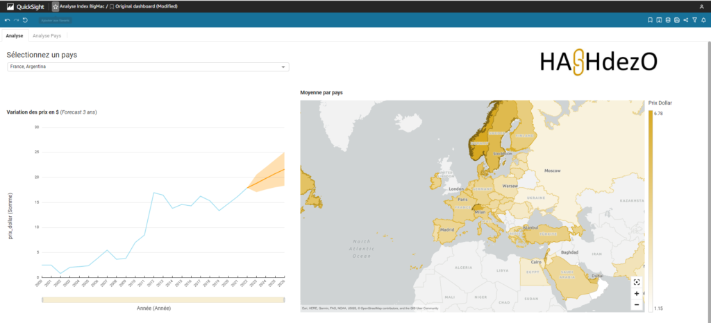This screenshot has width=711, height=323.
Task: Open user account icon in header
Action: pyautogui.click(x=701, y=7)
